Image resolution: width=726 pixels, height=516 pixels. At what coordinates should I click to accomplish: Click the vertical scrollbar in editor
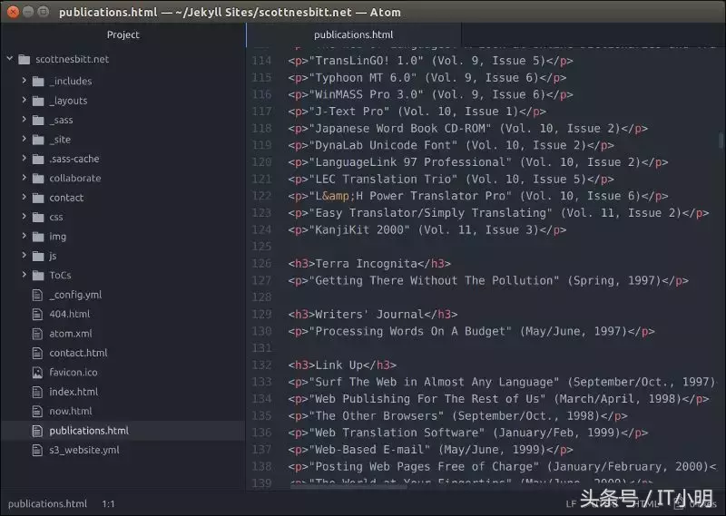click(x=721, y=140)
